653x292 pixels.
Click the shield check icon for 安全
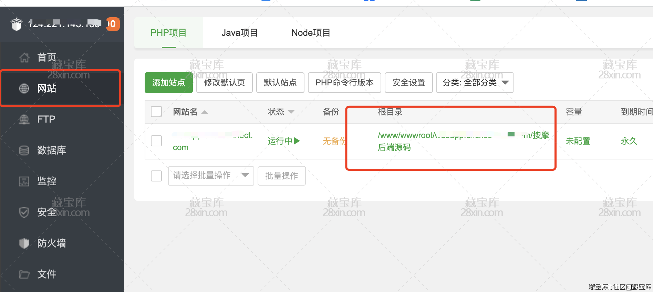click(24, 212)
